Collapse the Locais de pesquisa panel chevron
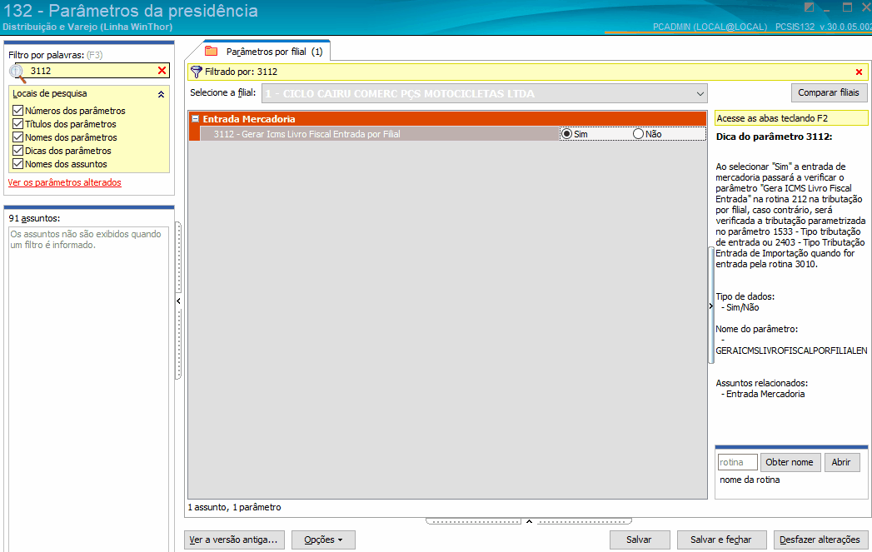This screenshot has height=552, width=872. point(161,94)
